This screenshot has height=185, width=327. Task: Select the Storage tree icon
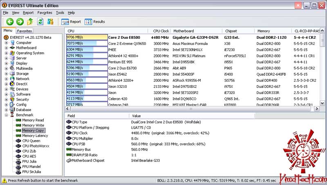coord(12,74)
